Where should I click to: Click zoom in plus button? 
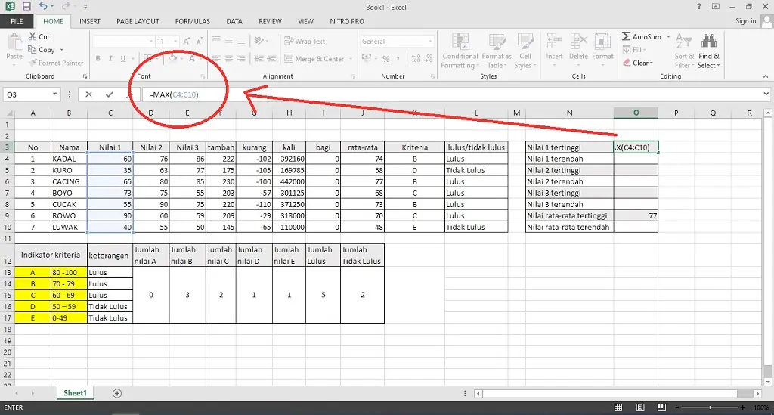click(x=742, y=407)
